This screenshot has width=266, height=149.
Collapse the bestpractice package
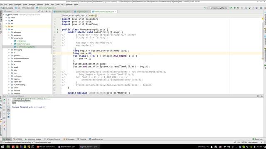click(x=9, y=38)
